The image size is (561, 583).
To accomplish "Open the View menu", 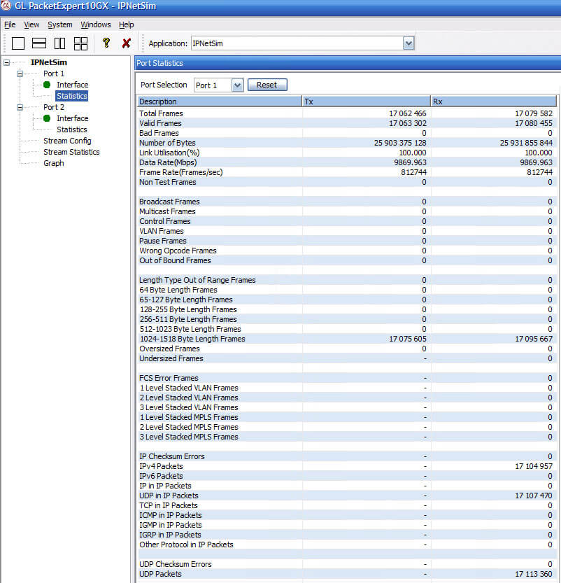I will coord(31,24).
